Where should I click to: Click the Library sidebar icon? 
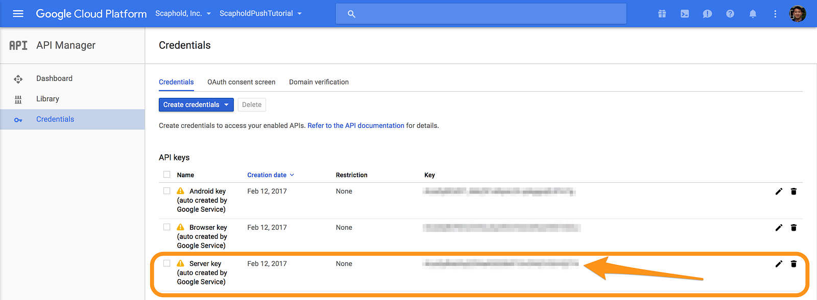tap(18, 99)
